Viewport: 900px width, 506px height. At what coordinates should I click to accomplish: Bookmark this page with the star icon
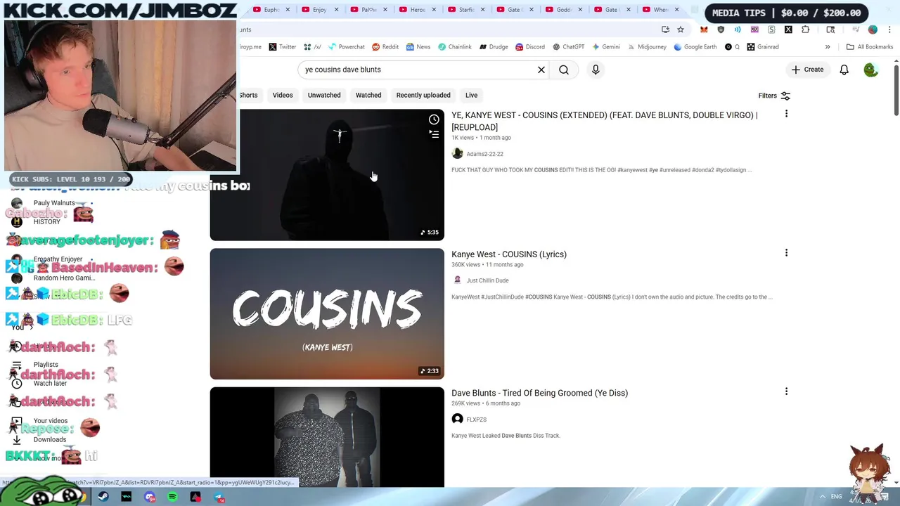(x=681, y=30)
